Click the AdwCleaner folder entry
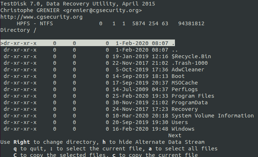The width and height of the screenshot is (258, 157). tap(187, 70)
